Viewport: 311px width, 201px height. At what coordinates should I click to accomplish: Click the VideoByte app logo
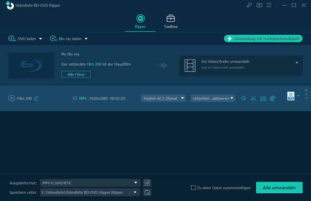(10, 5)
